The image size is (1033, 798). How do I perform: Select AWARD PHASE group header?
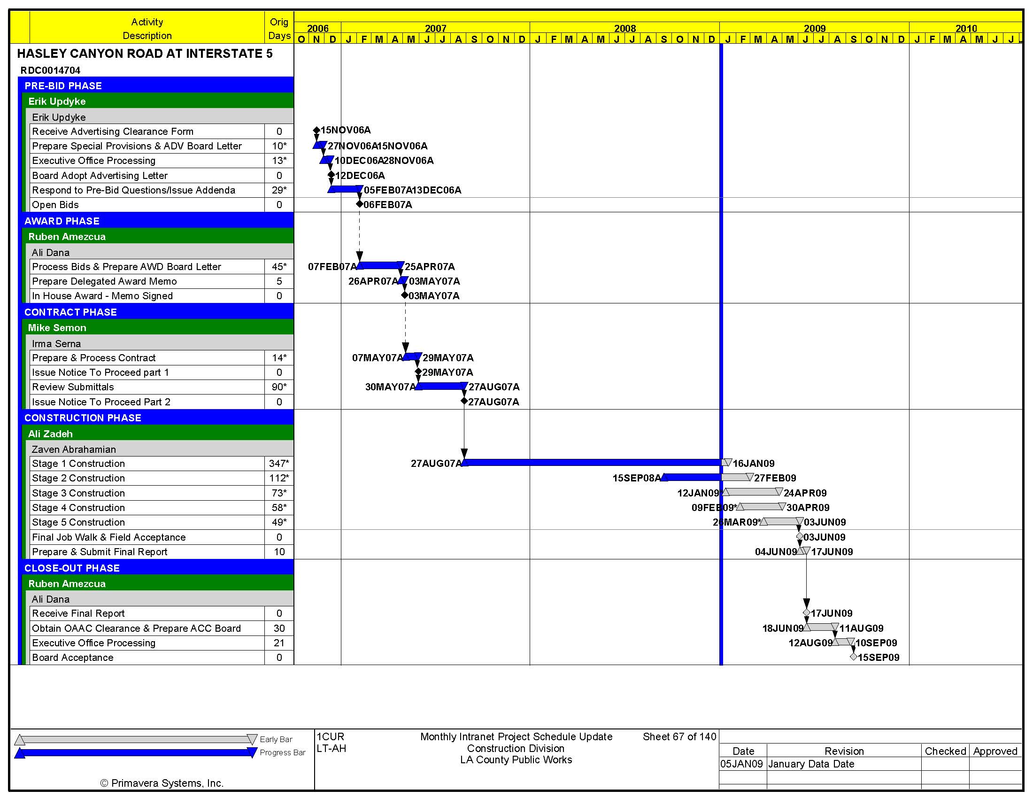coord(156,221)
